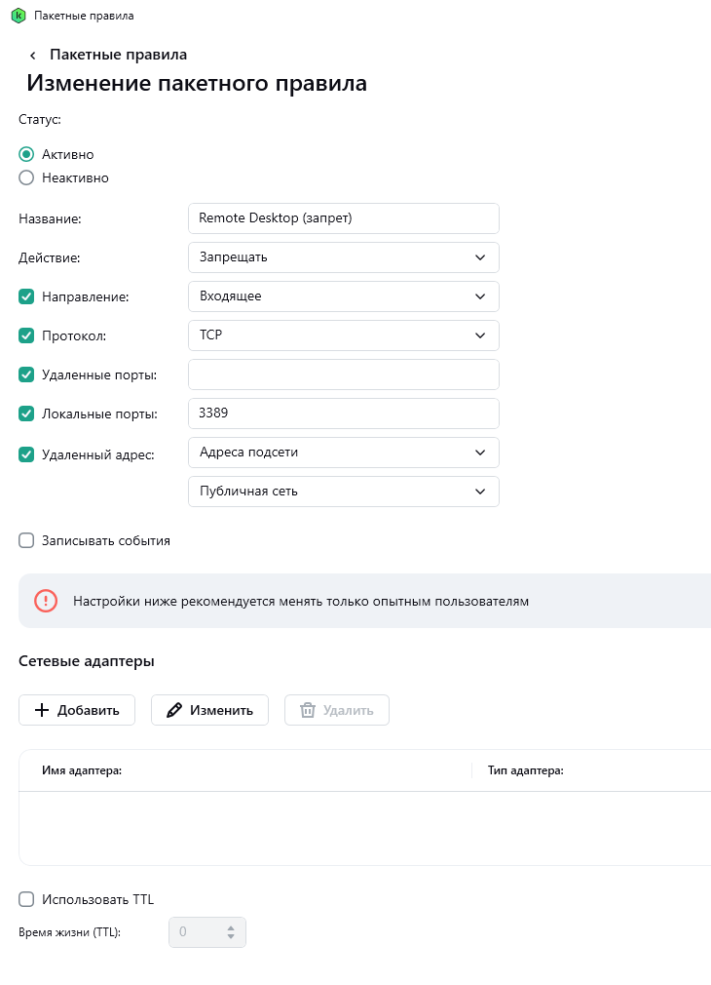Enable the Записывать события checkbox
The image size is (711, 985).
[x=26, y=540]
